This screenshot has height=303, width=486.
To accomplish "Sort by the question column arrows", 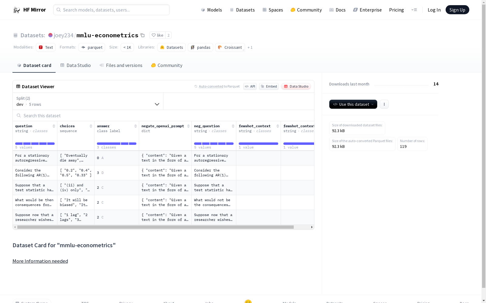I will point(54,126).
